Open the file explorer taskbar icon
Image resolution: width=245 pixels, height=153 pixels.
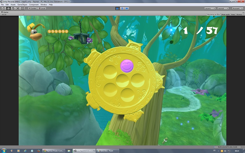coord(69,151)
